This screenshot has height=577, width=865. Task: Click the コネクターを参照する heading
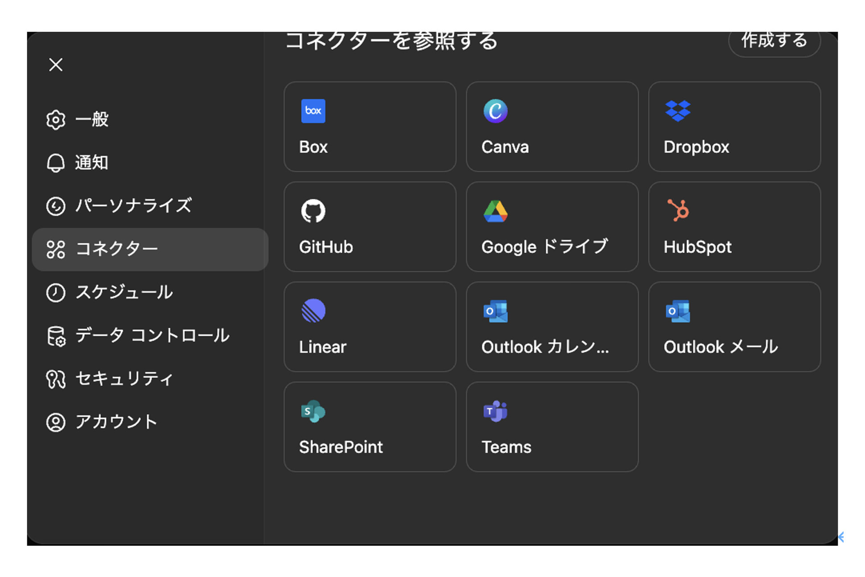391,41
